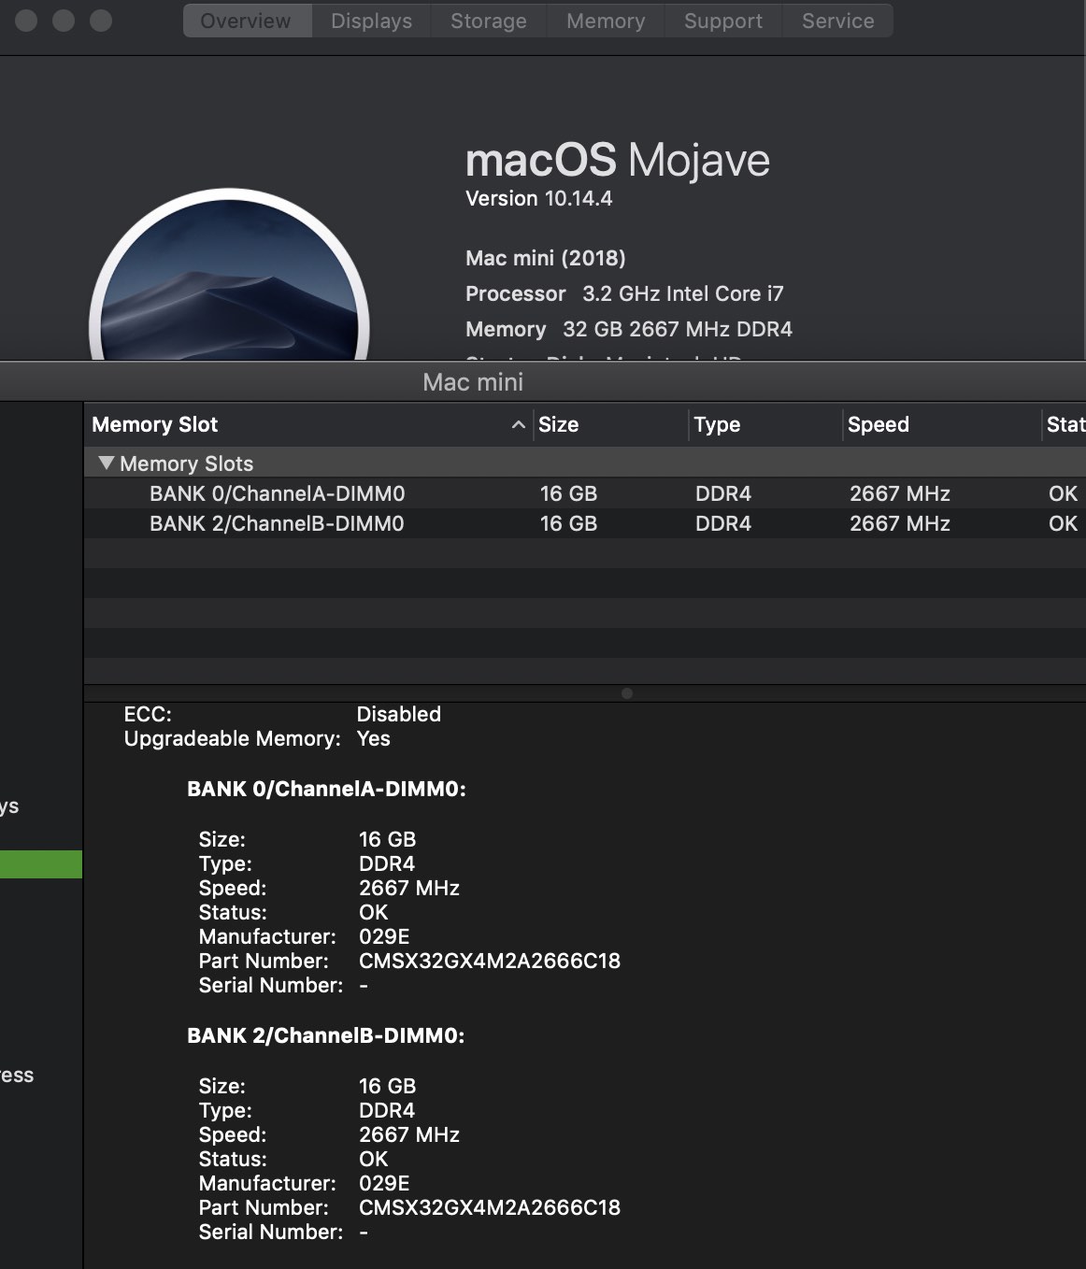The height and width of the screenshot is (1269, 1086).
Task: Click the red close window button
Action: coord(26,21)
